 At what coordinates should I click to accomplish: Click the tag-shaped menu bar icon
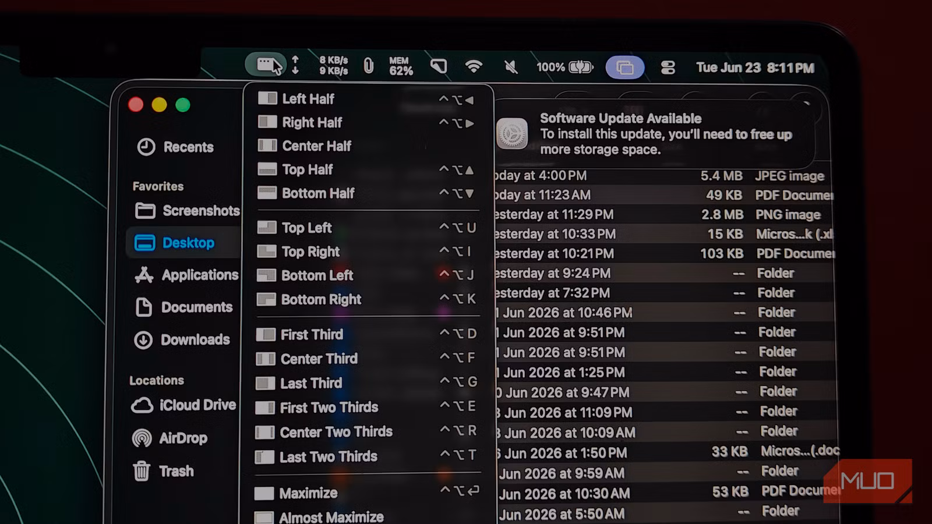tap(439, 66)
